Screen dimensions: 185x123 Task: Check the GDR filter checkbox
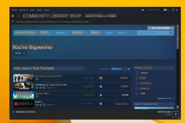tap(137, 93)
